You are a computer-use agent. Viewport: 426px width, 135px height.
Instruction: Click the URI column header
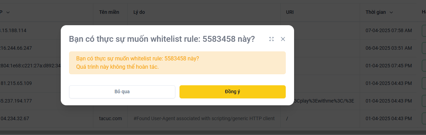pos(290,12)
